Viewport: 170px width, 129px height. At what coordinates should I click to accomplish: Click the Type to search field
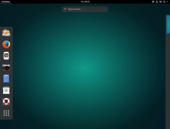[x=85, y=9]
